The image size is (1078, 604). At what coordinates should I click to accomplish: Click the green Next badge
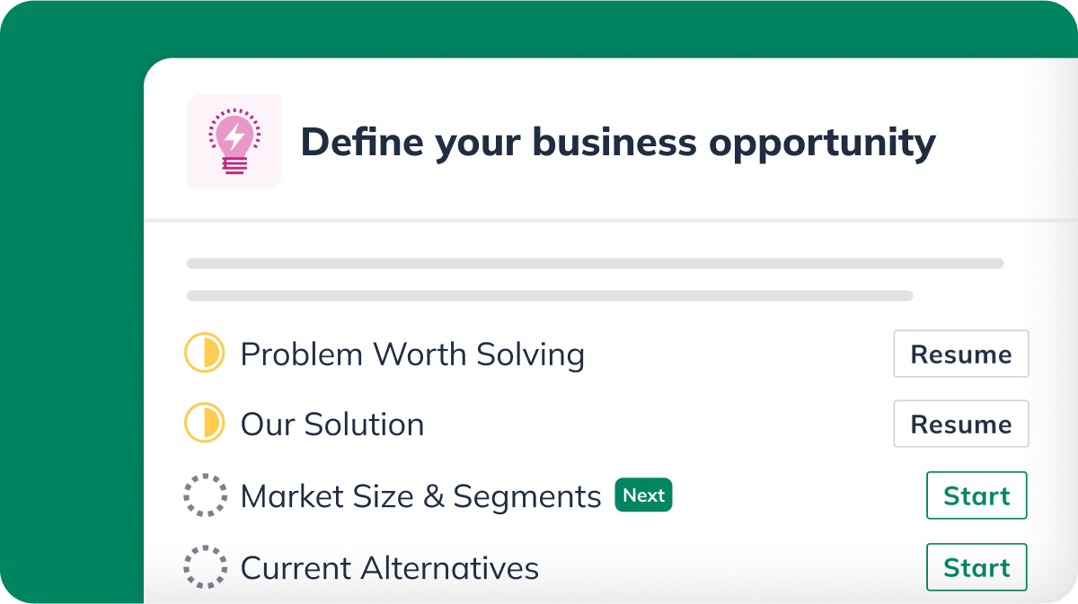[x=643, y=495]
